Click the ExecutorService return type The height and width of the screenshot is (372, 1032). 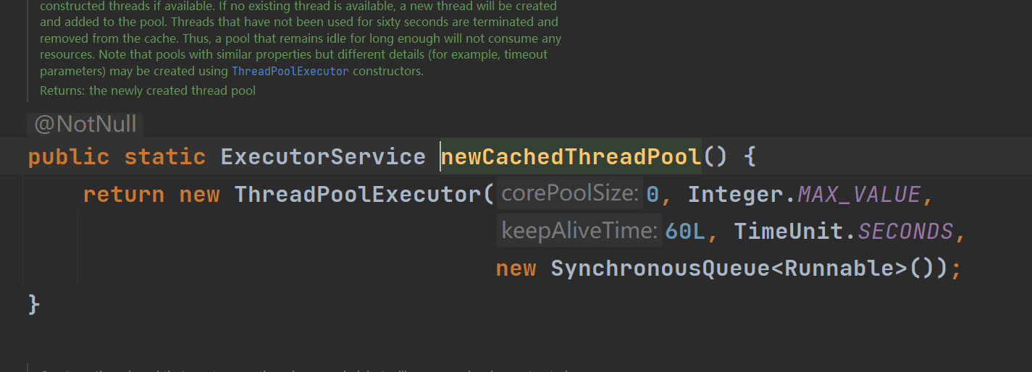coord(323,157)
